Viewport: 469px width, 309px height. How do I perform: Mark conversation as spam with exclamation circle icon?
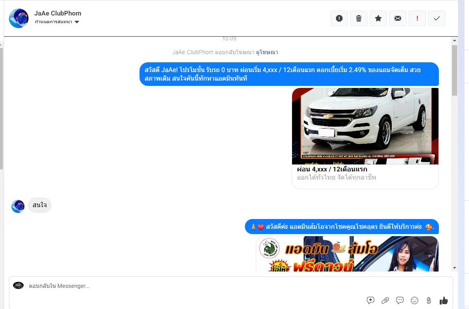tap(339, 18)
